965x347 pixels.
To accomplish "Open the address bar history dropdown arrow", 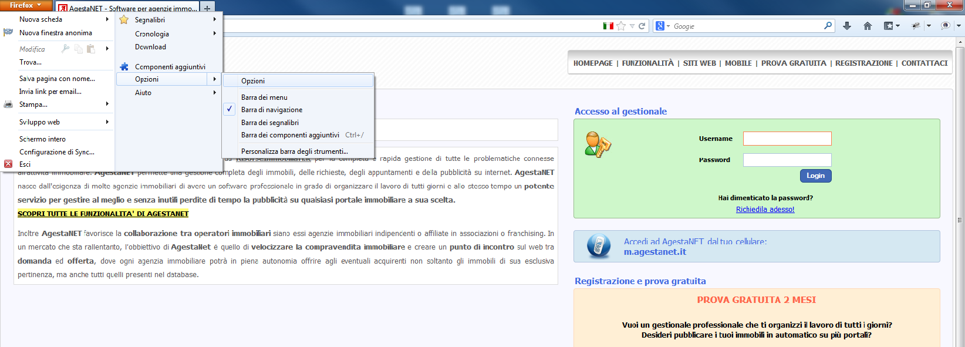I will pyautogui.click(x=632, y=26).
